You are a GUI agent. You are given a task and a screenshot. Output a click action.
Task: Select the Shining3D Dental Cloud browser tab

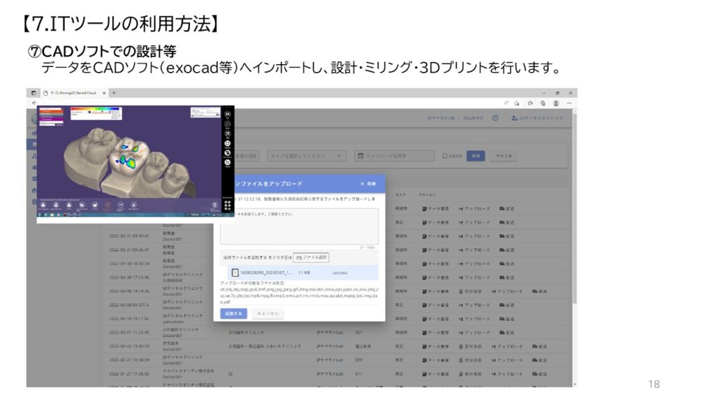pos(72,93)
